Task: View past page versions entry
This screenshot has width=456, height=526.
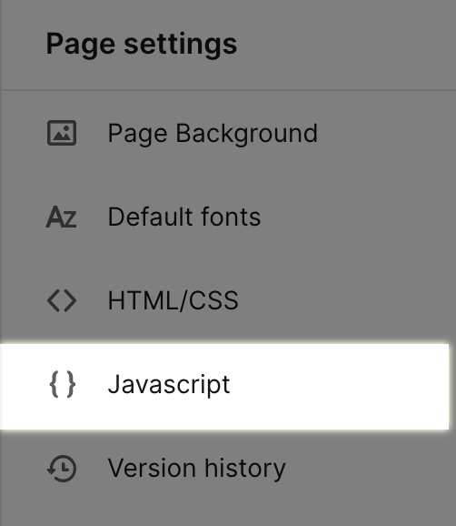Action: [x=225, y=469]
